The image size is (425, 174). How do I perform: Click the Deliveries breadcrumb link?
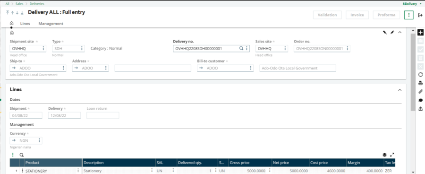[37, 4]
